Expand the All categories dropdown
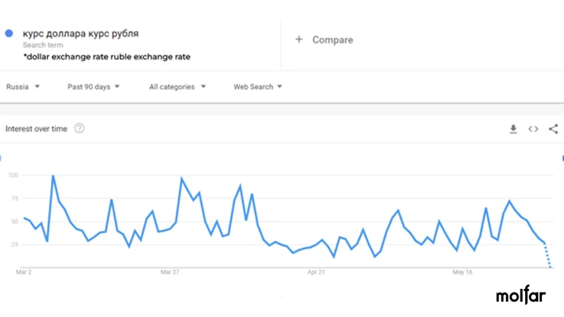The width and height of the screenshot is (564, 317). click(178, 87)
